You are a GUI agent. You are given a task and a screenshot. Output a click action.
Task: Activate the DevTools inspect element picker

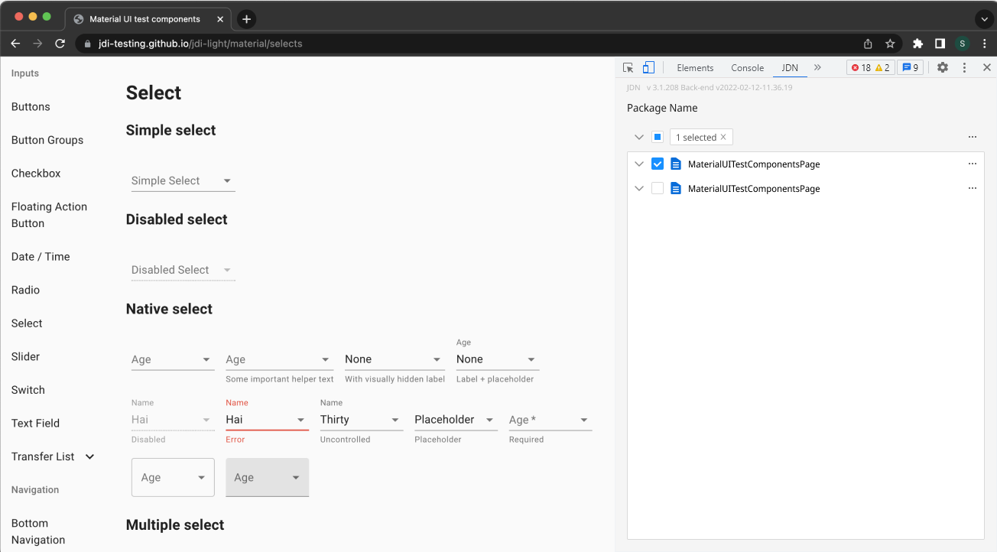pos(628,67)
